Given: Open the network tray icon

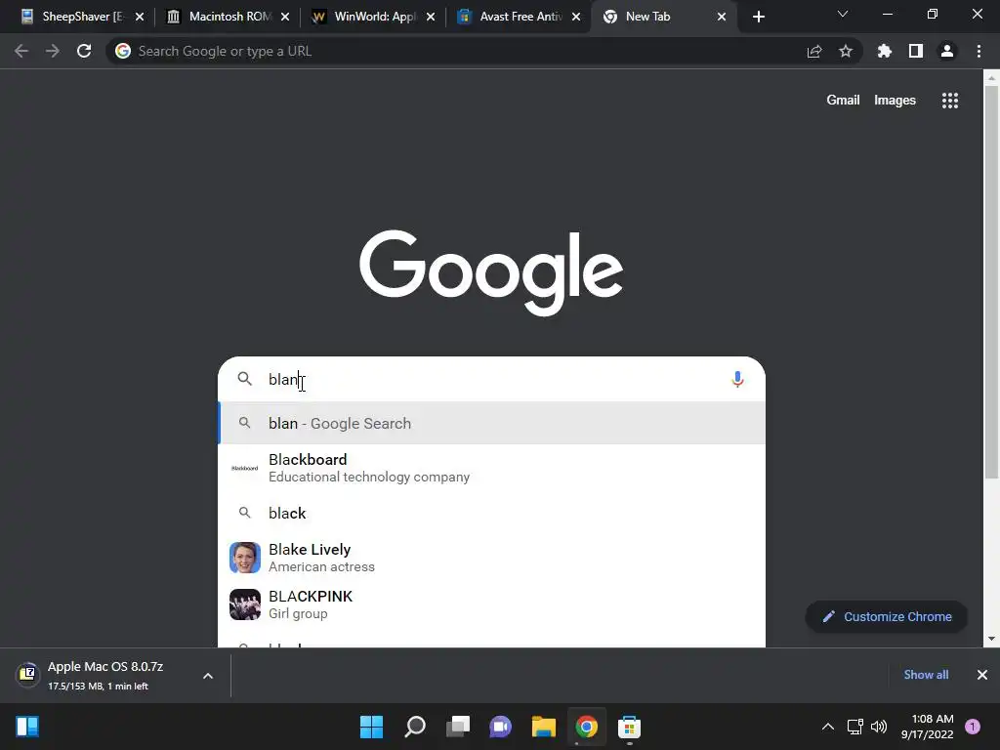Looking at the screenshot, I should click(854, 727).
